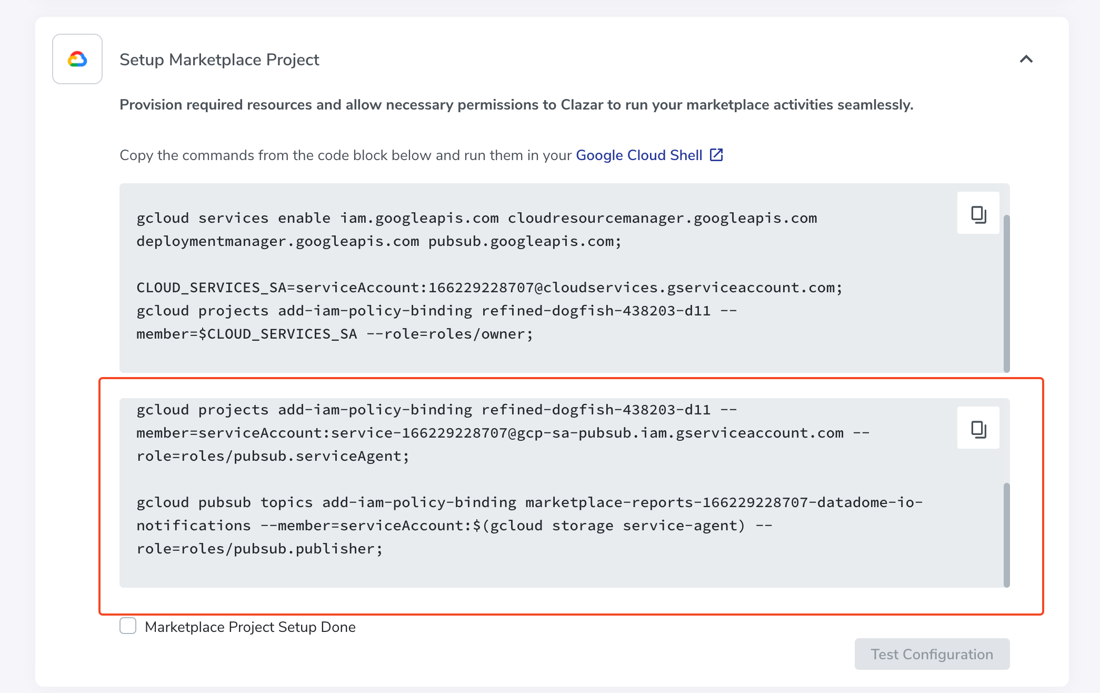This screenshot has height=693, width=1100.
Task: Click the second code block's scrollbar
Action: point(1006,534)
